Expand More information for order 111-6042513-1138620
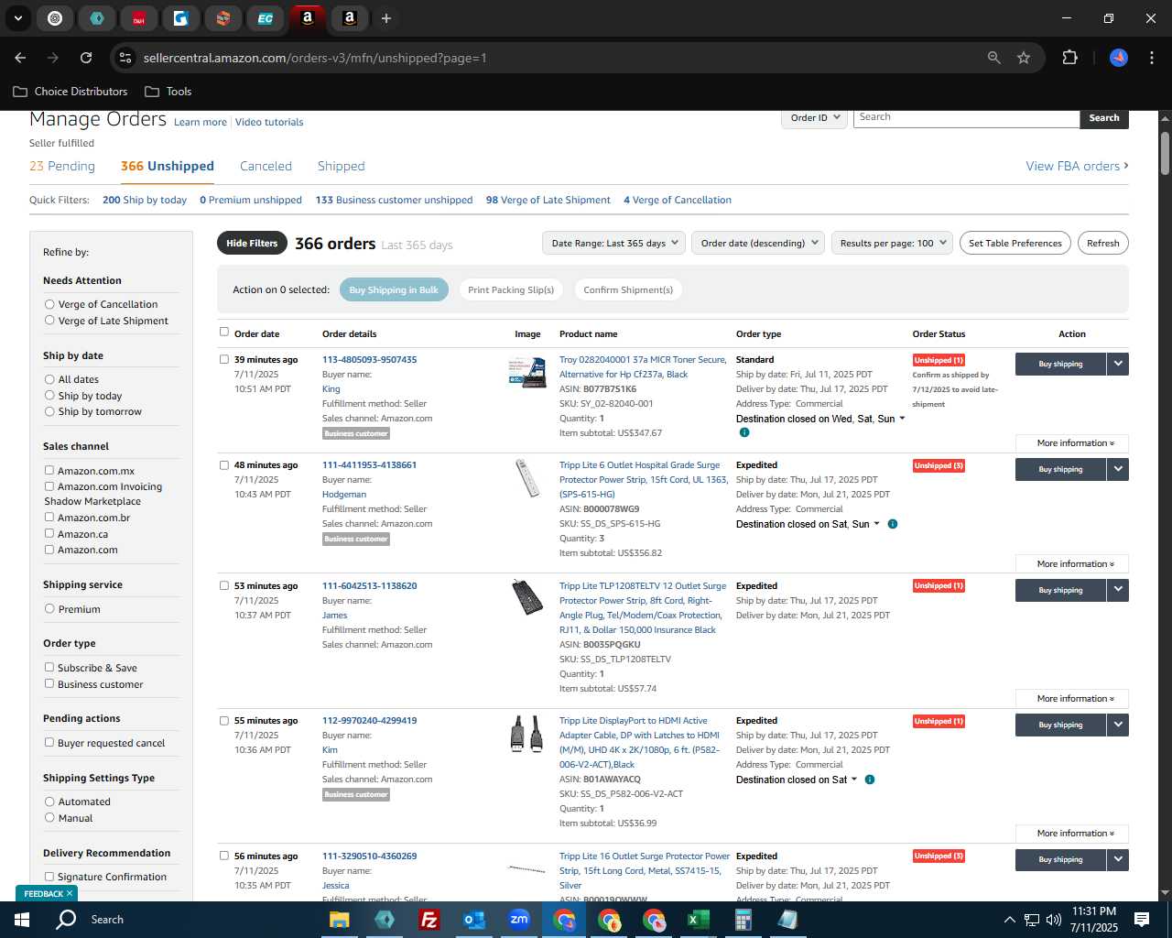The image size is (1172, 938). tap(1072, 699)
